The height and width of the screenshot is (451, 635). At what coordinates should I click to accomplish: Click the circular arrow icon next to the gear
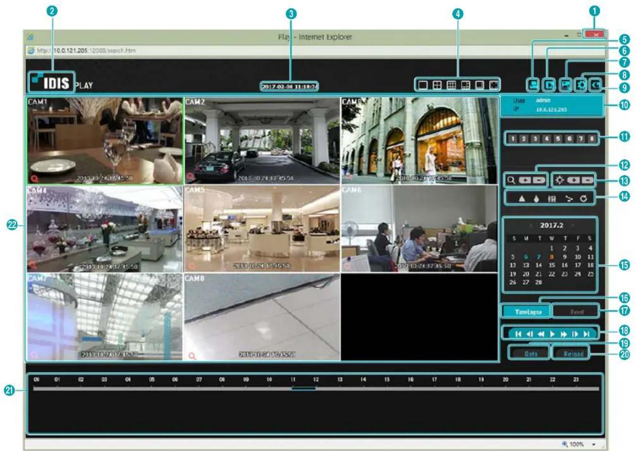pos(595,85)
